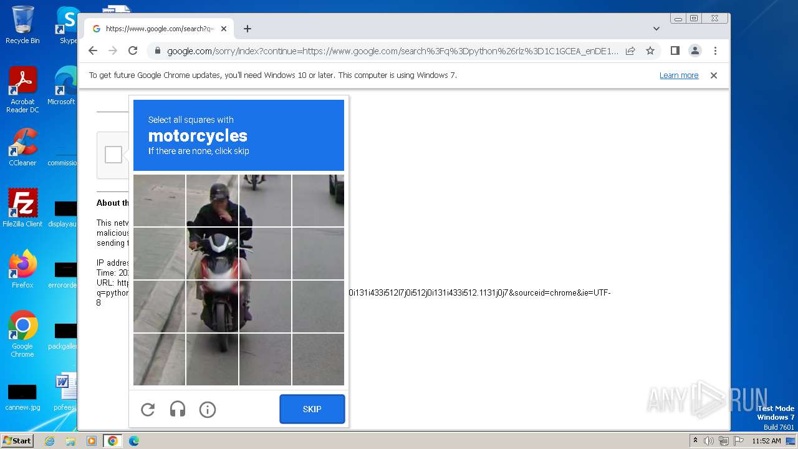Expand the tab search dropdown
Viewport: 798px width, 449px height.
pos(656,29)
